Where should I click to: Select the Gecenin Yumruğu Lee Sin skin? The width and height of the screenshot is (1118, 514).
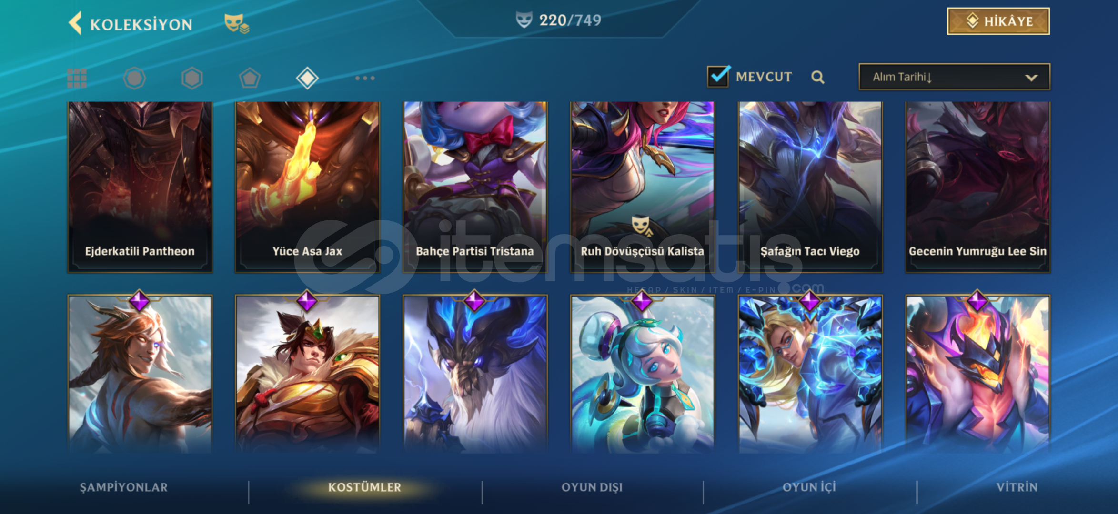[x=978, y=187]
